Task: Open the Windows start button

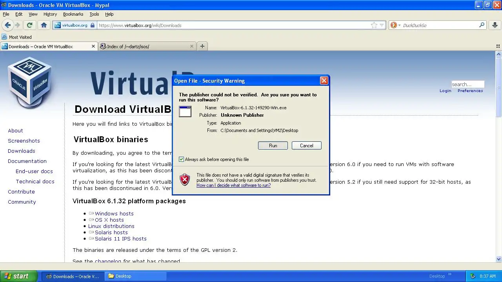Action: (19, 276)
